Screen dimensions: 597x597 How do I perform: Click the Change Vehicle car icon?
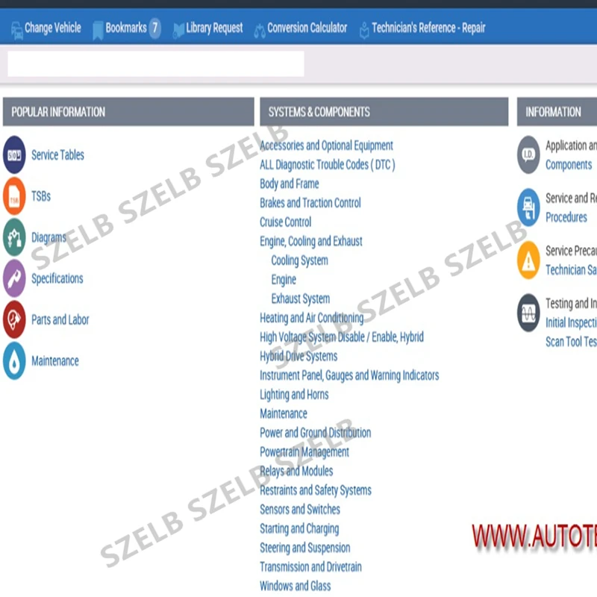(x=16, y=30)
